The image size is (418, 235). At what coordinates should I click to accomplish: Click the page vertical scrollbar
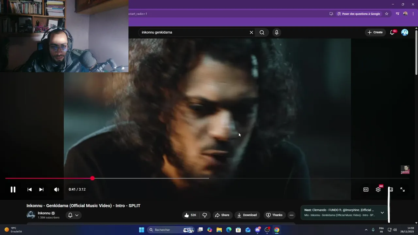(416, 52)
